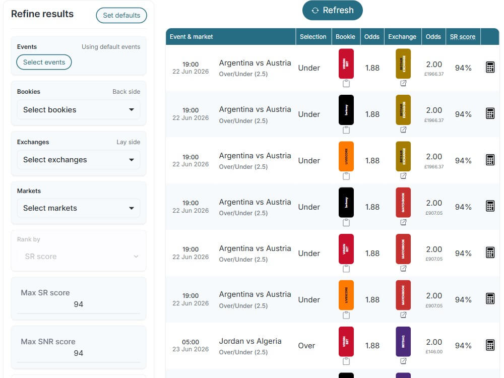Click the 'Refine results' heading
The image size is (504, 378).
pos(42,14)
